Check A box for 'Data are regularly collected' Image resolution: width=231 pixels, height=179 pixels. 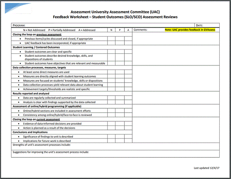pos(128,98)
